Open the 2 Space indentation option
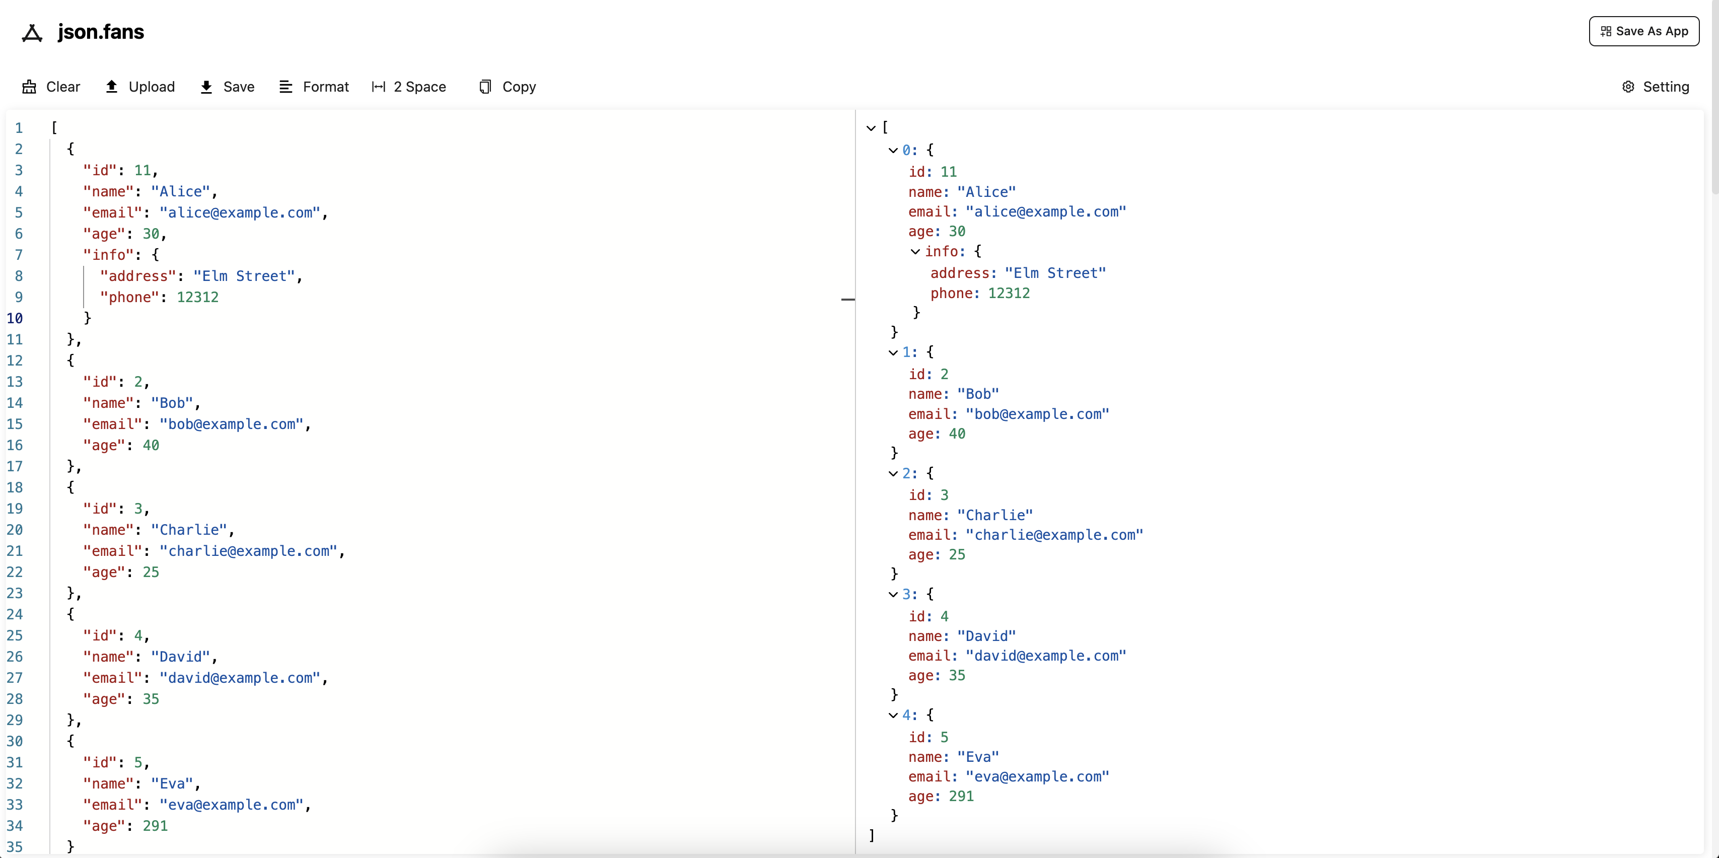1719x858 pixels. (x=420, y=87)
